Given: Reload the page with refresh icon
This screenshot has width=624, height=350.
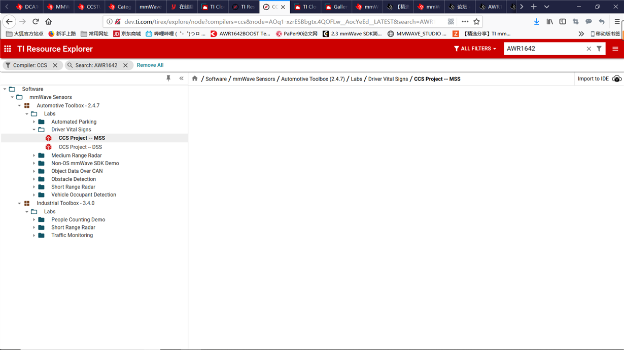Looking at the screenshot, I should coord(36,22).
